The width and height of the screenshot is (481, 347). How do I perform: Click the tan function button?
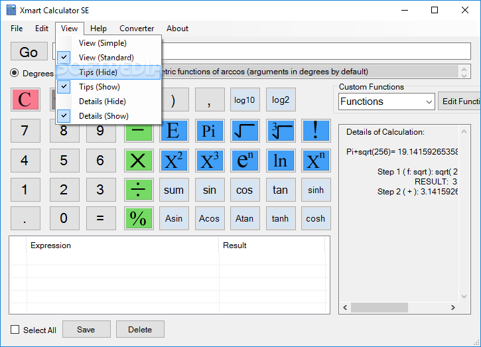click(281, 190)
